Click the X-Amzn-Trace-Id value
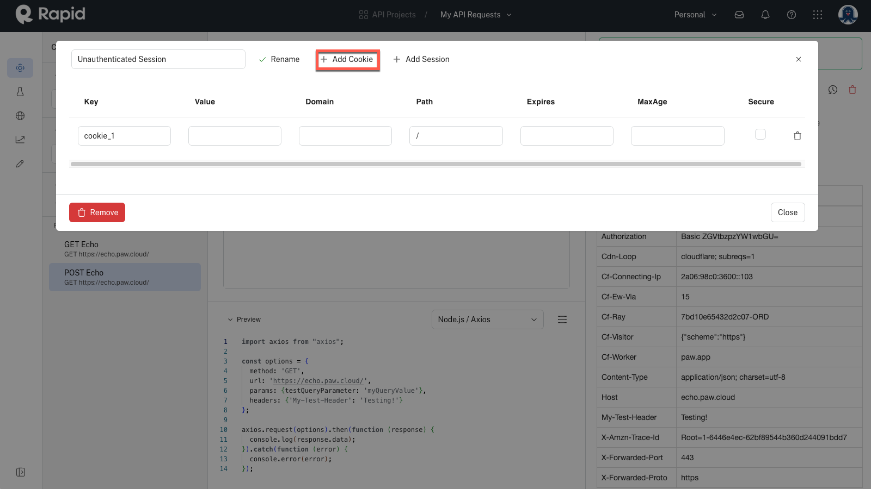The width and height of the screenshot is (871, 489). pyautogui.click(x=764, y=437)
